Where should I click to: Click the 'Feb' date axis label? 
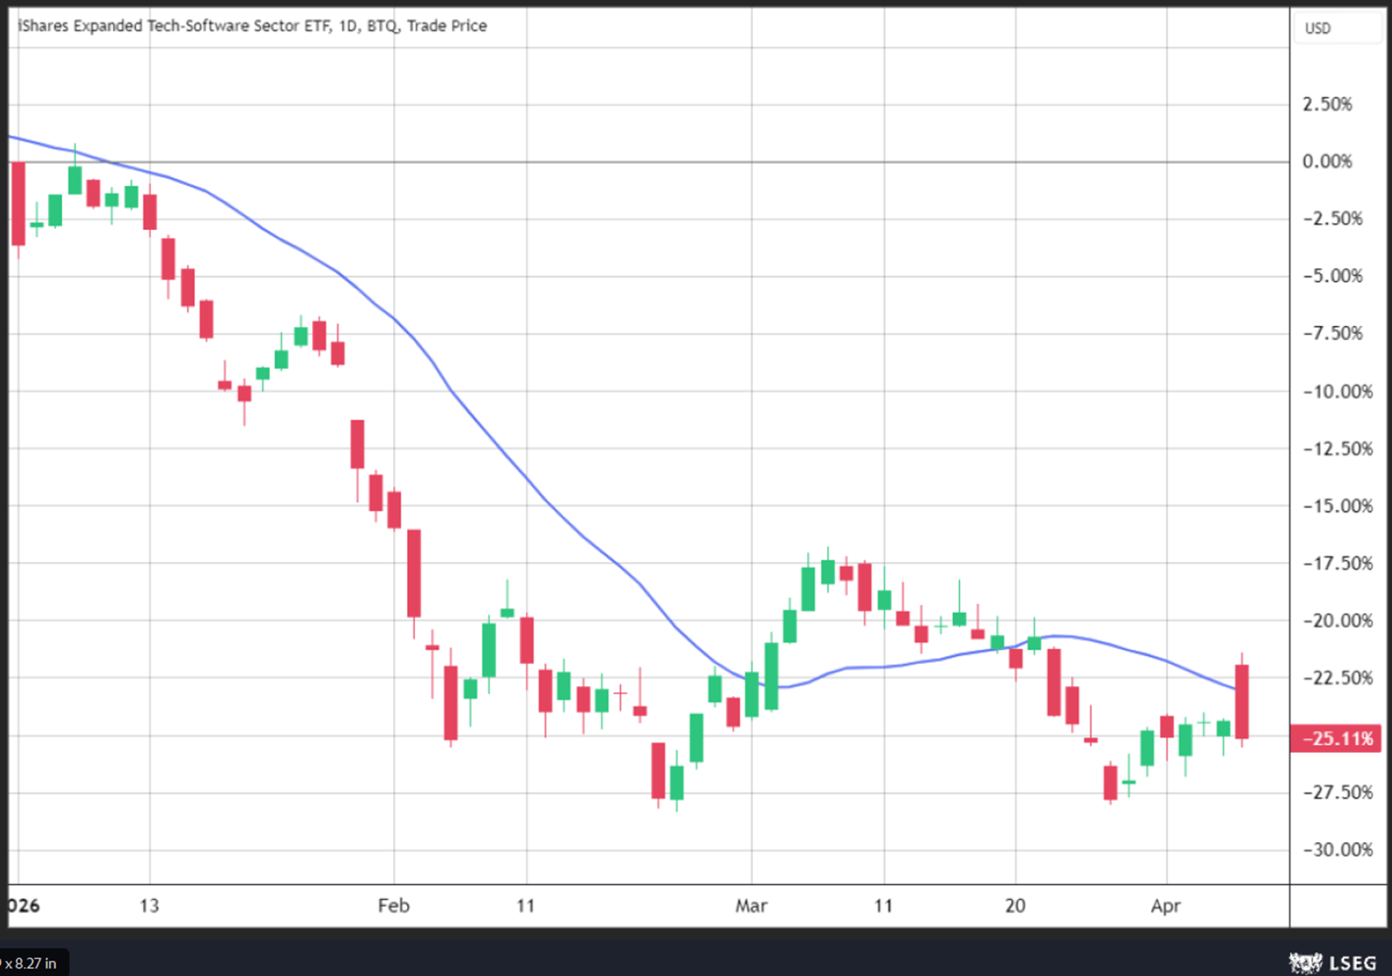(x=393, y=906)
